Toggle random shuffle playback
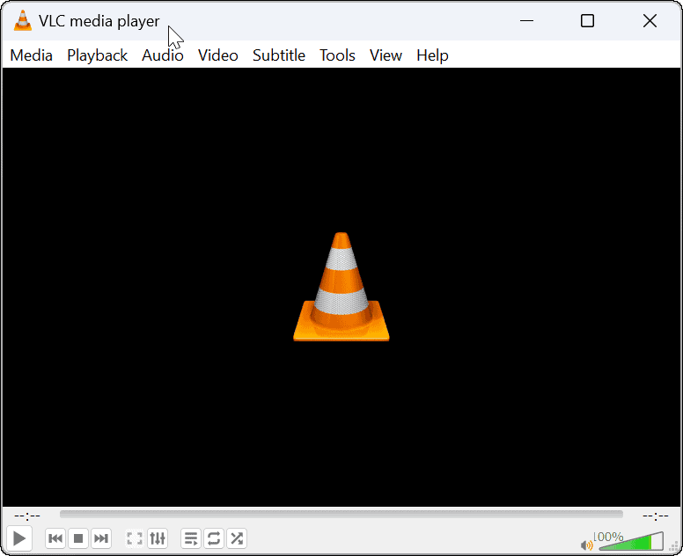The width and height of the screenshot is (683, 556). coord(237,538)
